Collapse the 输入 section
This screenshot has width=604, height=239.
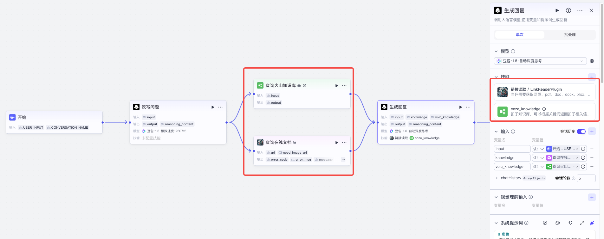click(x=496, y=132)
